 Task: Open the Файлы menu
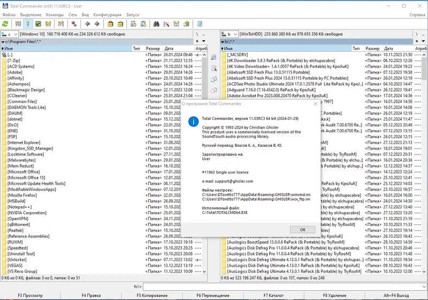coord(9,15)
